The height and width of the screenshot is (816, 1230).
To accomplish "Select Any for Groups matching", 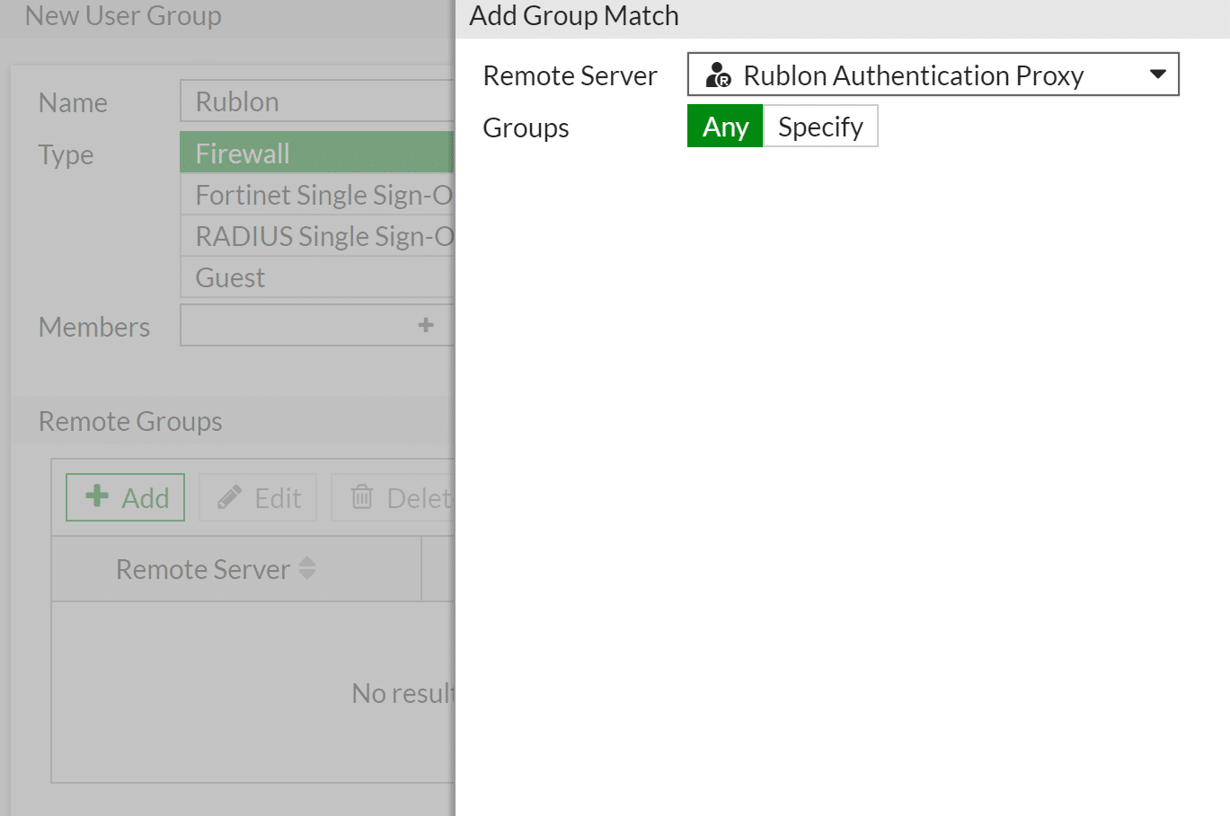I will pyautogui.click(x=725, y=127).
